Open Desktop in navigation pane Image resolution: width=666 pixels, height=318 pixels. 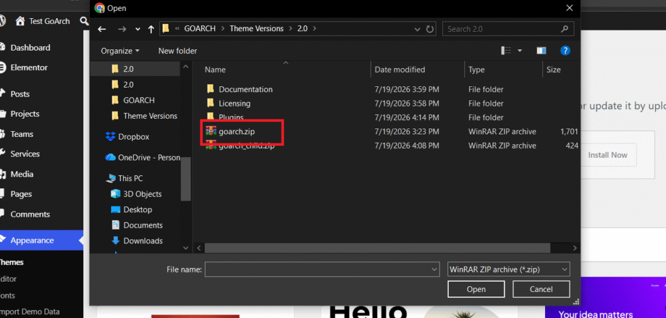(138, 210)
